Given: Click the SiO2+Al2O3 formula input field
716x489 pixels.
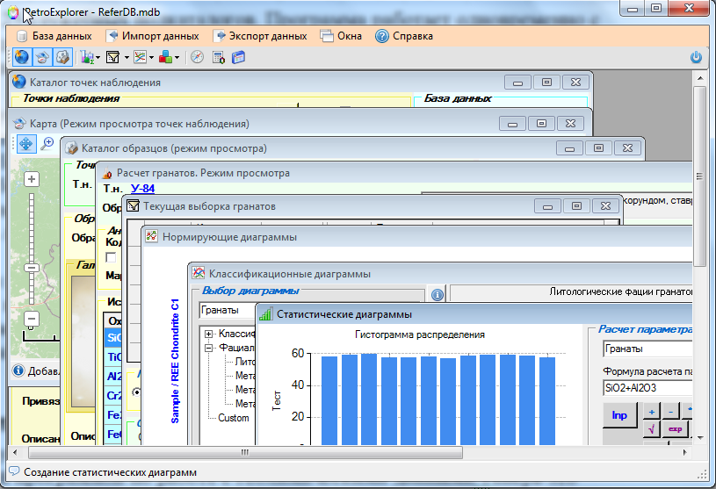Looking at the screenshot, I should [x=647, y=388].
